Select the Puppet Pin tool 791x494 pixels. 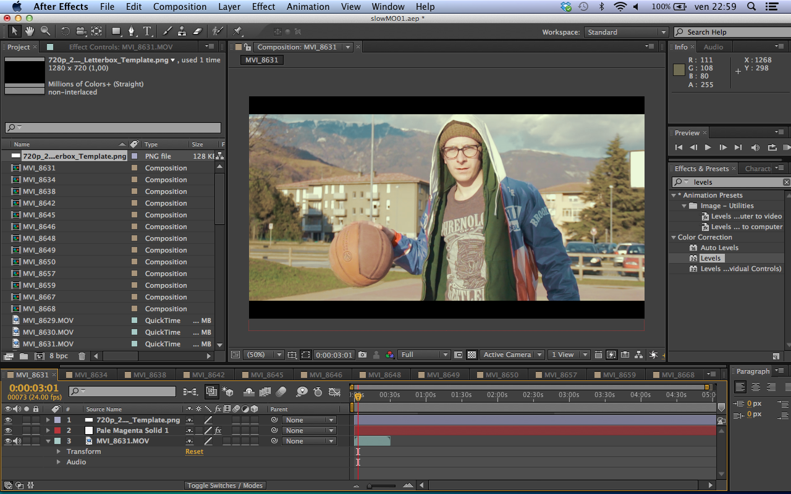pos(238,31)
